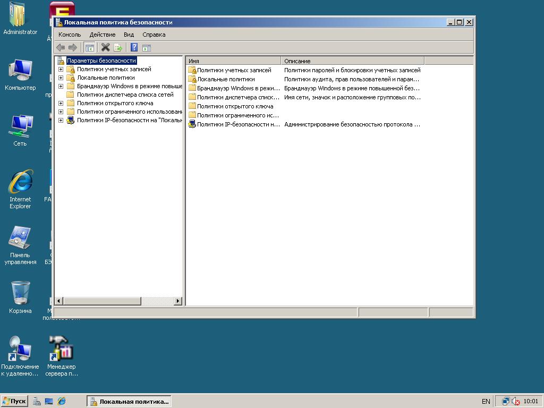Select description 'Политики паролей и блокировки учетных записей'
Viewport: 544px width, 408px height.
click(x=352, y=70)
